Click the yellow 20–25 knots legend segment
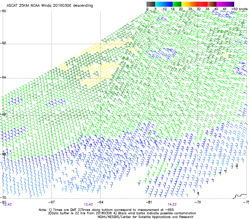The image size is (249, 219). pyautogui.click(x=186, y=4)
